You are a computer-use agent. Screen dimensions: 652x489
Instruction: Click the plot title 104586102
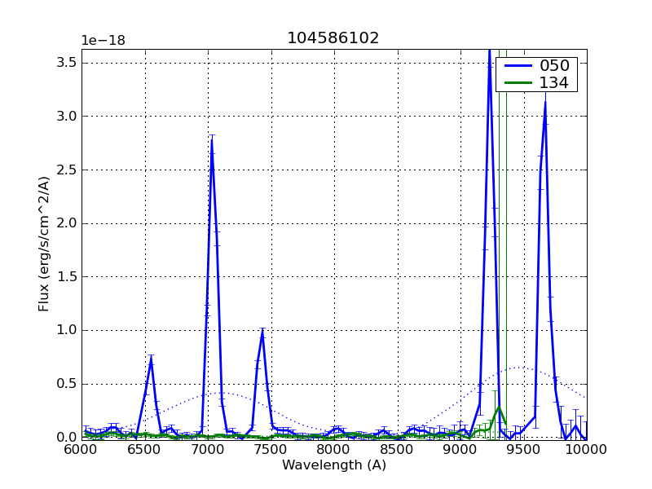pyautogui.click(x=333, y=38)
